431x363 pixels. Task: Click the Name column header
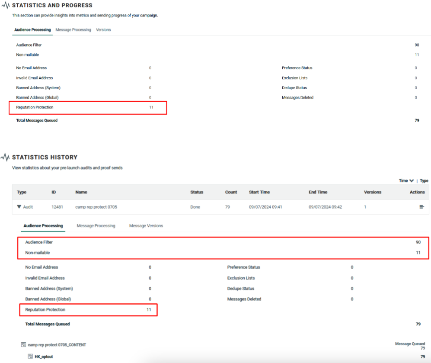[x=81, y=192]
